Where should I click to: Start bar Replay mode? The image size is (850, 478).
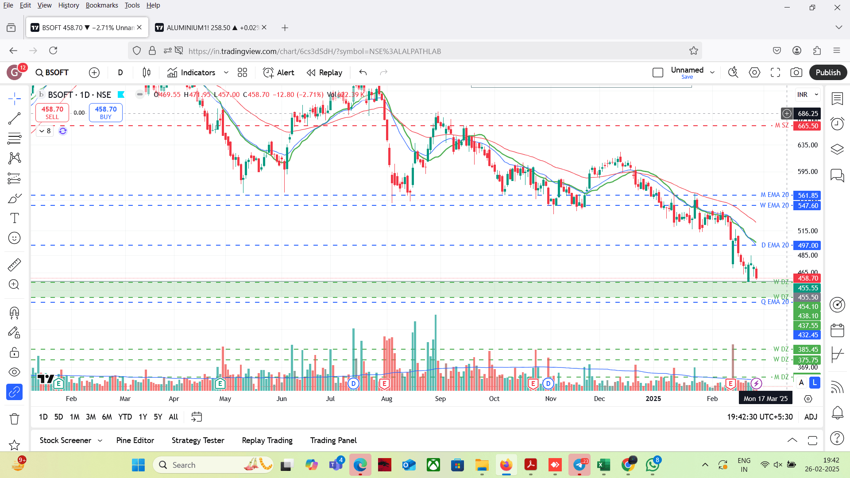click(325, 73)
